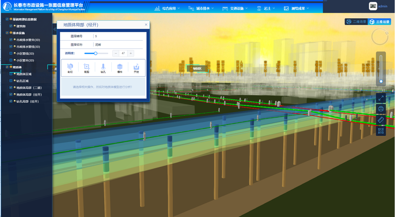Click the print icon on right toolbar

point(381,109)
